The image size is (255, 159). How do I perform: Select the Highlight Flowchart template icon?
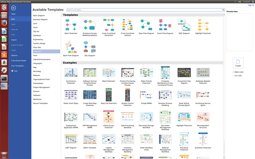[x=203, y=25]
